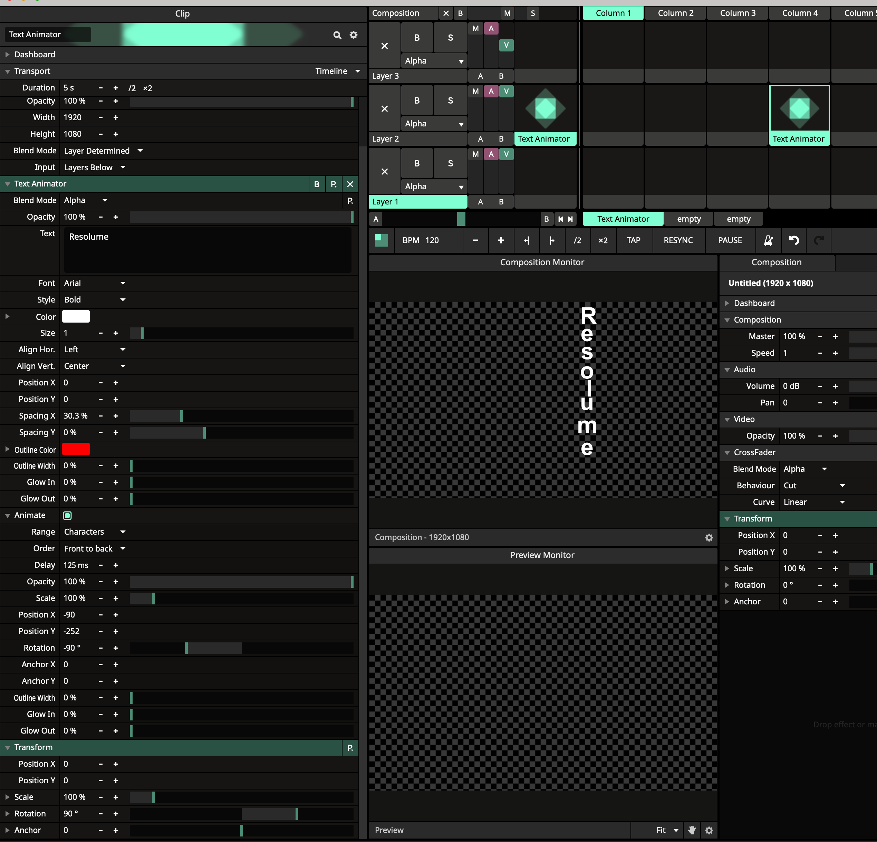The height and width of the screenshot is (842, 877).
Task: Select the Column 2 tab
Action: (x=675, y=13)
